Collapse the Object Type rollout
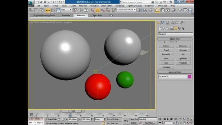The height and width of the screenshot is (125, 222). pos(175,39)
